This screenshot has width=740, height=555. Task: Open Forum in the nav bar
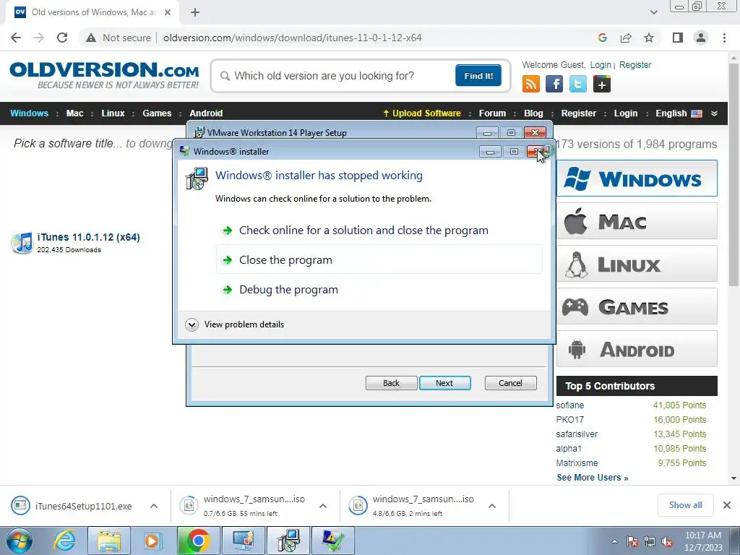click(x=492, y=113)
